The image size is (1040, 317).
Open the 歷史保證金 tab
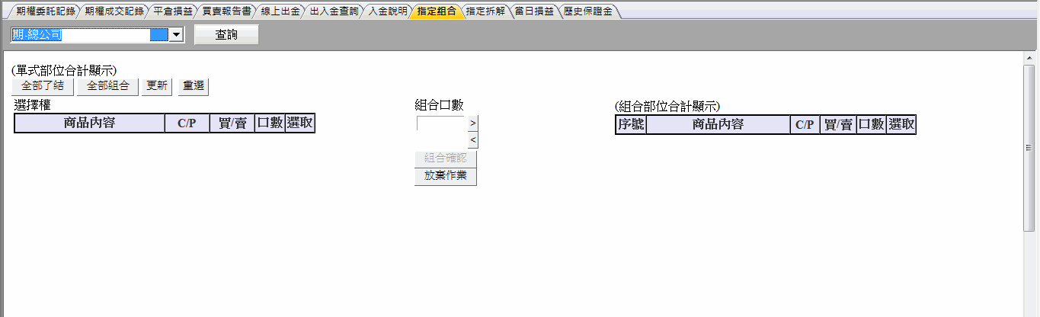(x=587, y=11)
